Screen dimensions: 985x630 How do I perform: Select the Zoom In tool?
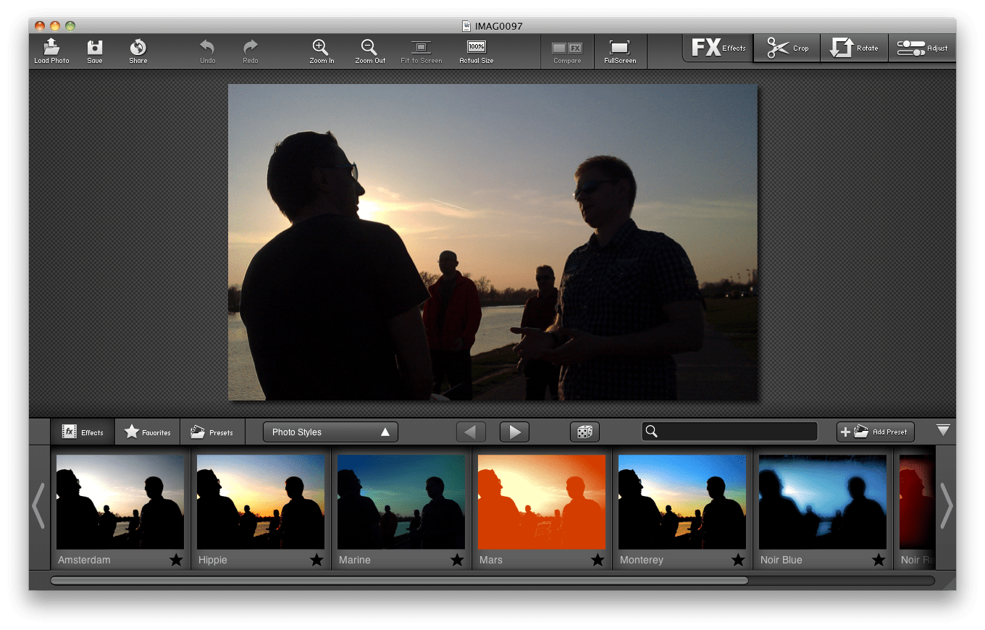point(321,49)
